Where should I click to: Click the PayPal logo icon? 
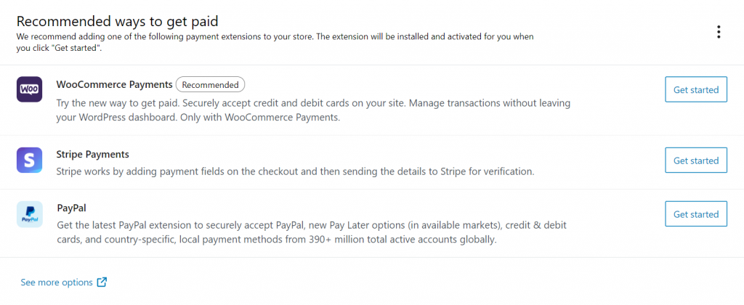(x=29, y=214)
